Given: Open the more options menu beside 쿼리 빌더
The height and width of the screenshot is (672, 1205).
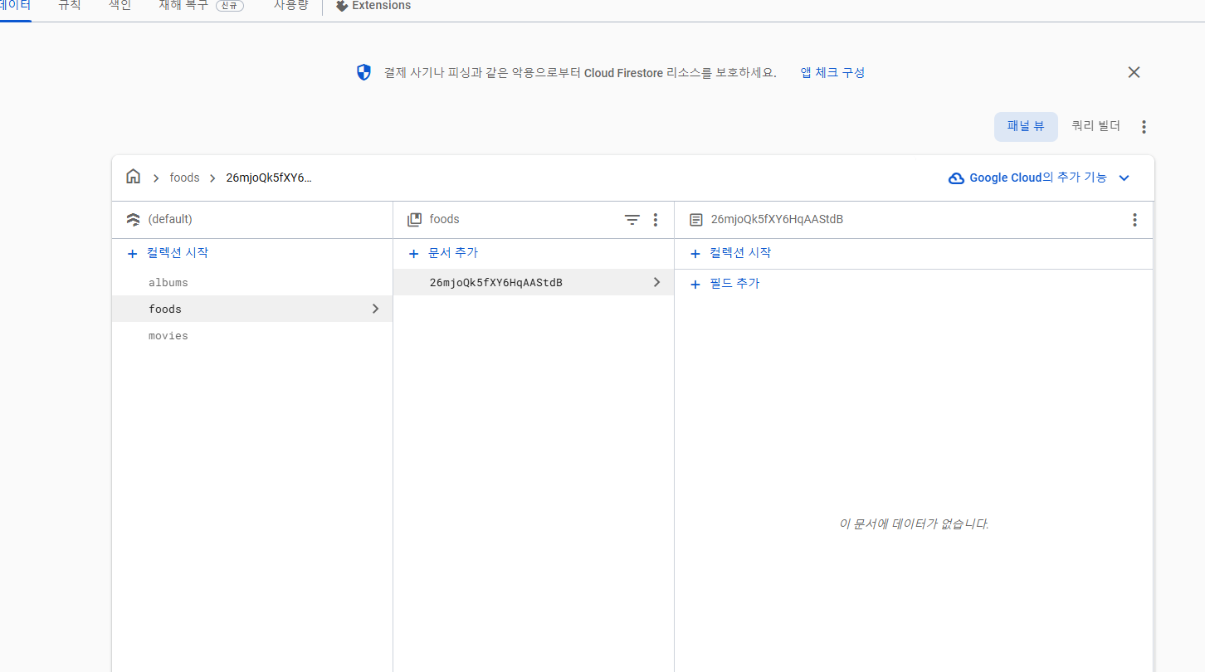Looking at the screenshot, I should coord(1144,127).
